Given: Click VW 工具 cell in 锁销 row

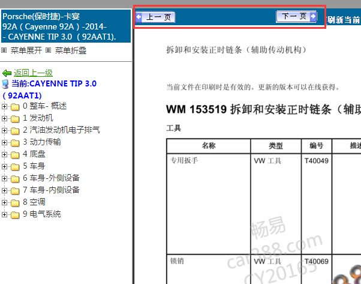Looking at the screenshot, I should [x=276, y=270].
